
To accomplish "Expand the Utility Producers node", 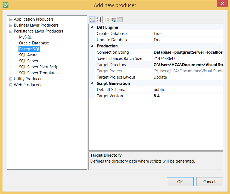I will tap(11, 79).
